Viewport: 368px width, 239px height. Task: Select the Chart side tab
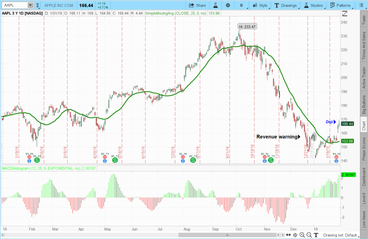point(364,126)
